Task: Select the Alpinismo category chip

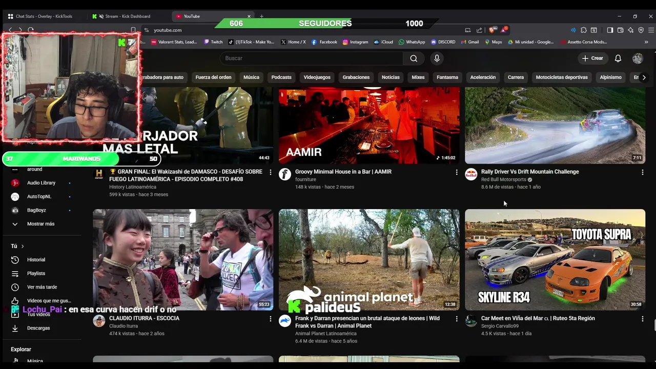Action: (610, 77)
